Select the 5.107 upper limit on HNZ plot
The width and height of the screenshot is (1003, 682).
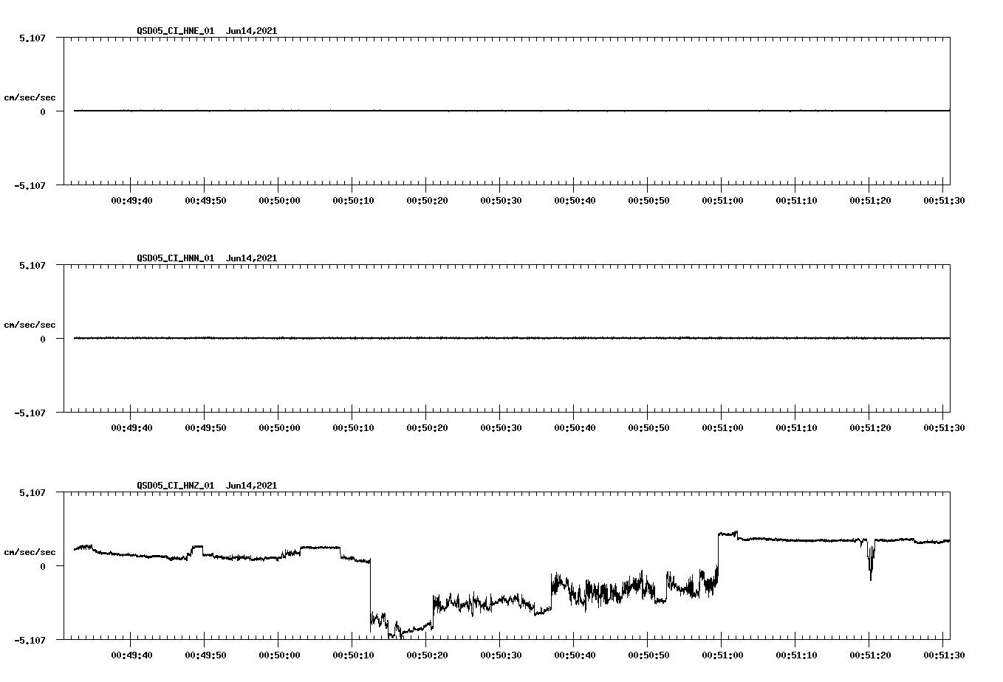pyautogui.click(x=32, y=492)
